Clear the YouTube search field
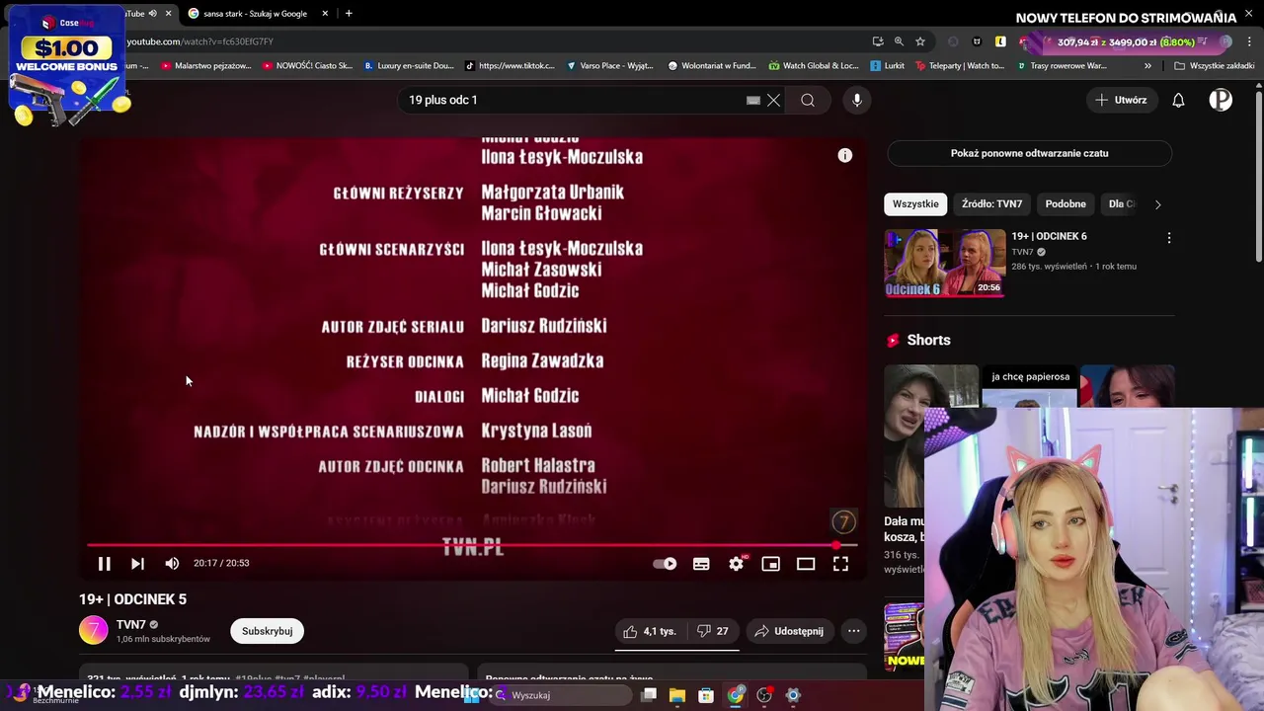 (773, 100)
